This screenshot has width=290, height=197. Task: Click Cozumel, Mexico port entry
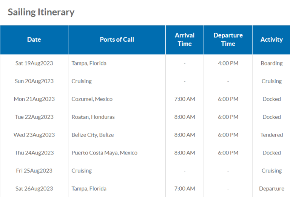click(92, 99)
